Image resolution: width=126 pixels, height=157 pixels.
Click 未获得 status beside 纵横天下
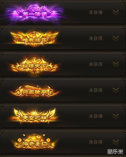(x=96, y=64)
